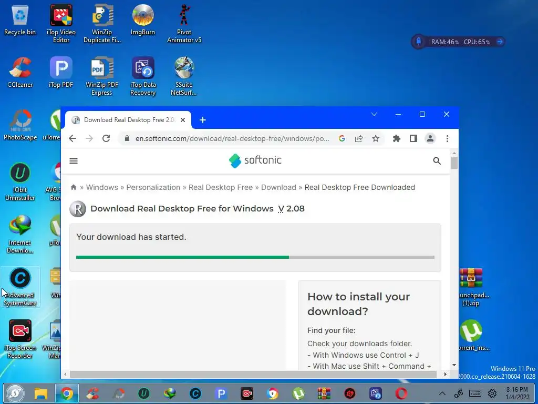Select the uTorrent installer desktop file

[472, 335]
